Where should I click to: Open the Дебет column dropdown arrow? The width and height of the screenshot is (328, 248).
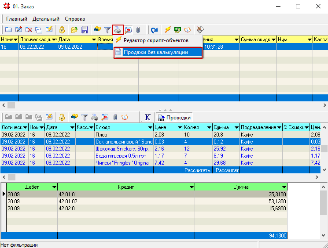click(53, 187)
